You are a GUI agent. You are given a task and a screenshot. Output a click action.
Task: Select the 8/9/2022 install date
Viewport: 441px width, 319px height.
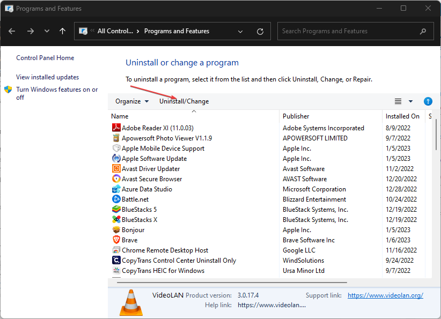398,128
